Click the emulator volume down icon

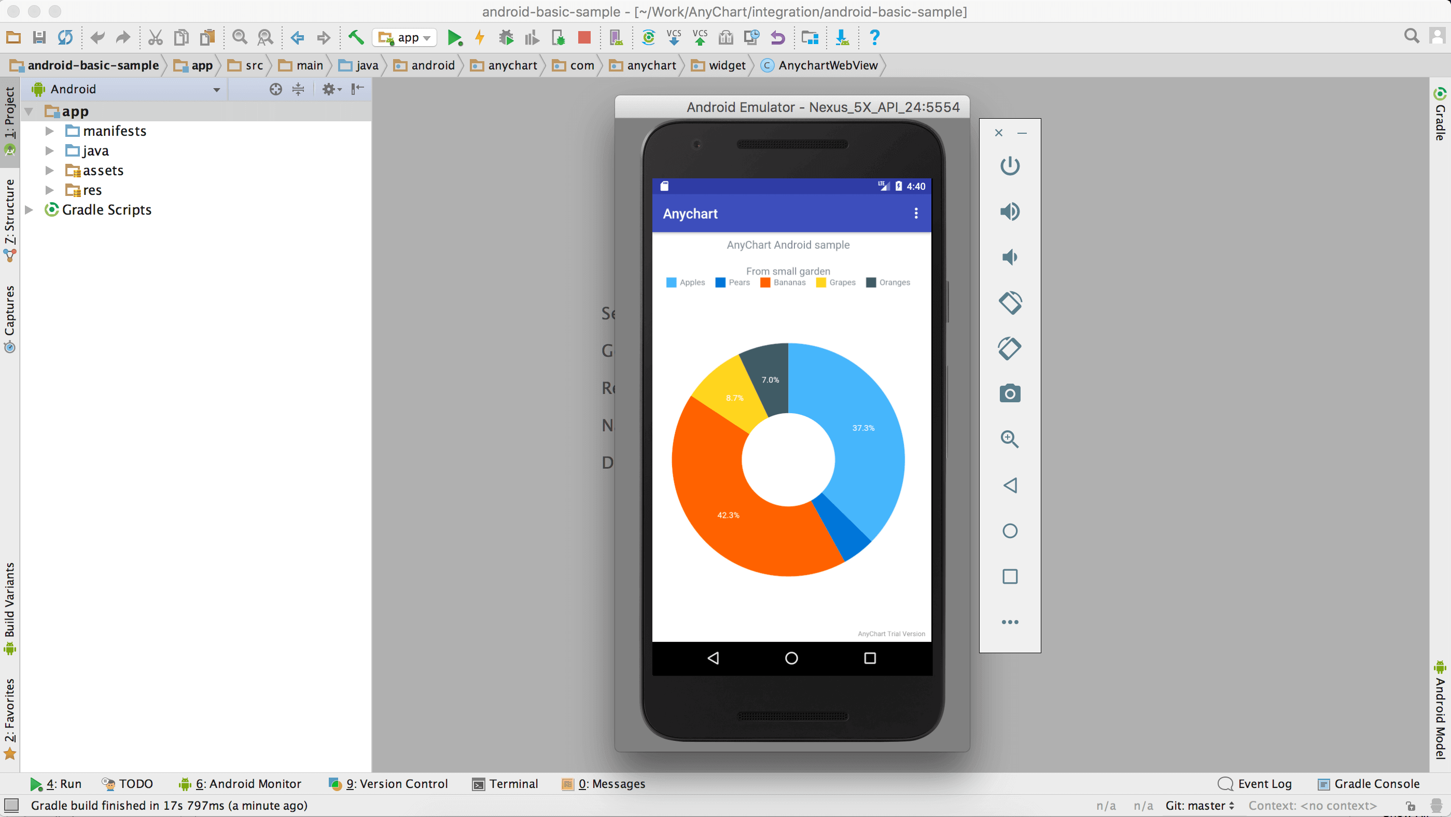[x=1010, y=257]
